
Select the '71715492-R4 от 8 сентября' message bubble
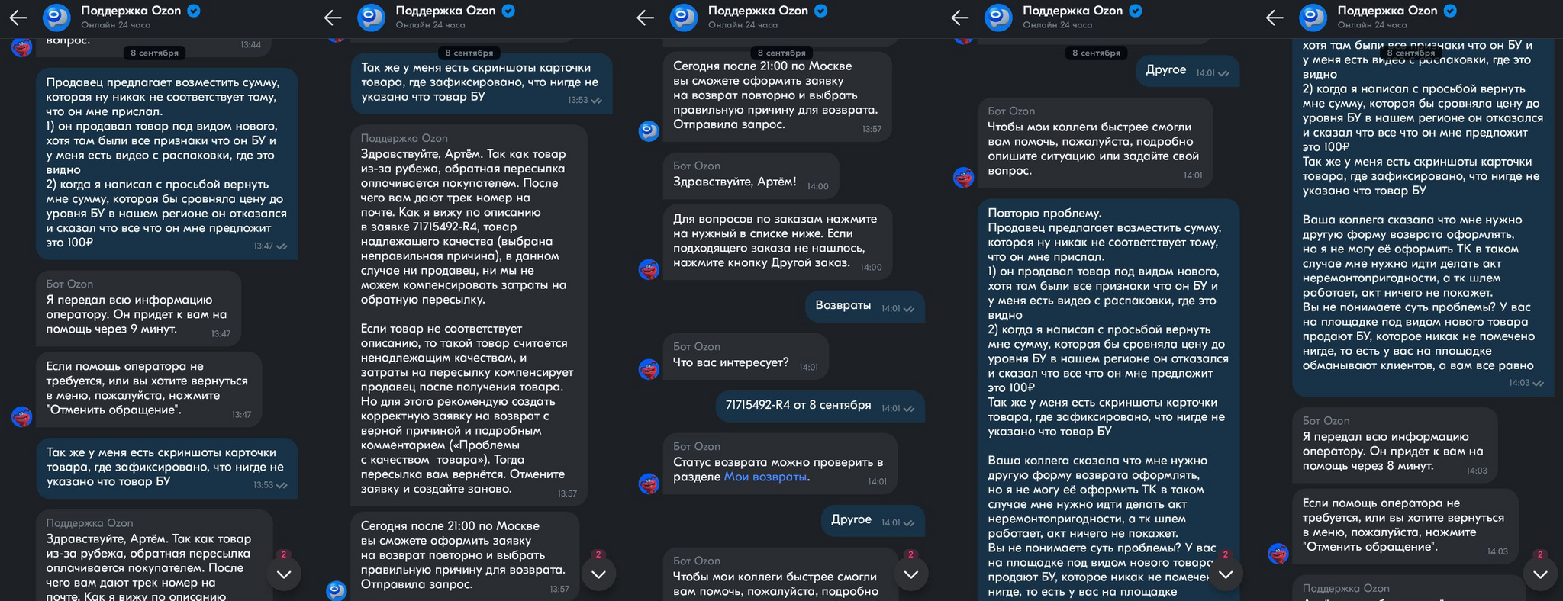(820, 406)
